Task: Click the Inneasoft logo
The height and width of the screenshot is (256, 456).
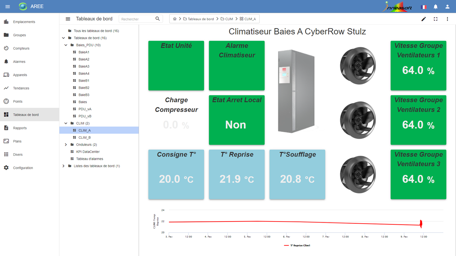Action: (x=398, y=6)
